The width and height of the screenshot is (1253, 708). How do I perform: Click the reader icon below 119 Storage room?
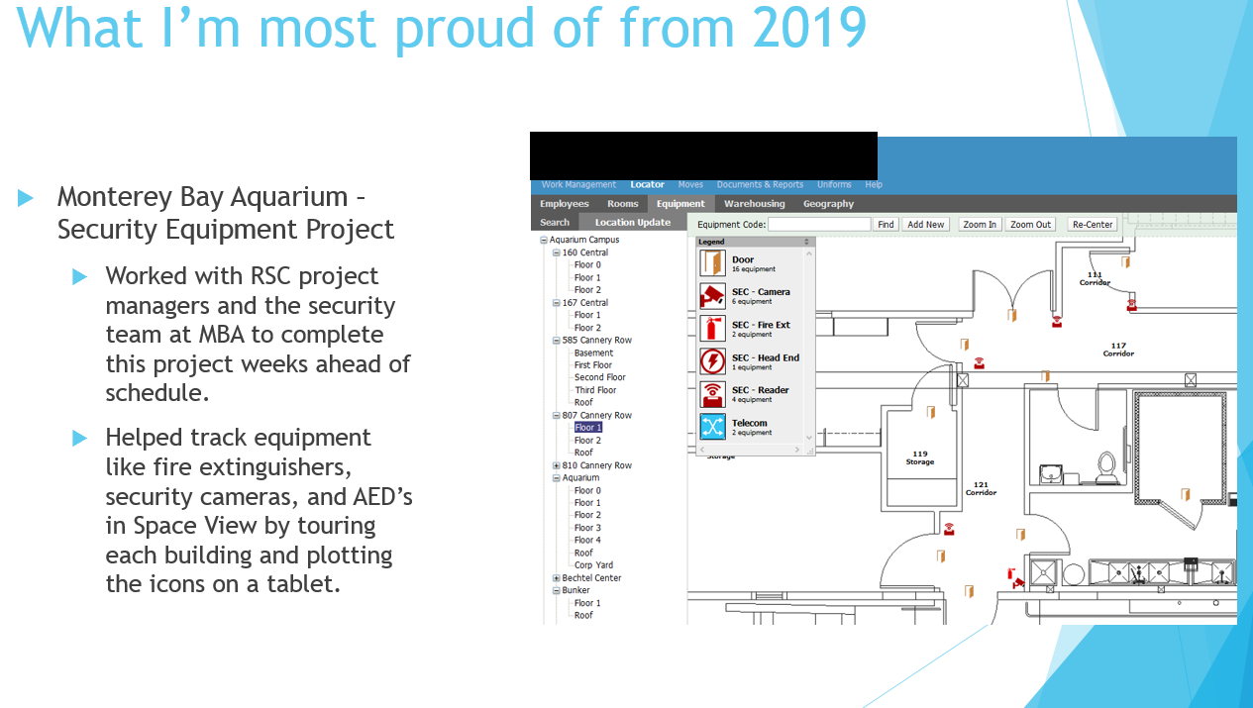[x=949, y=528]
